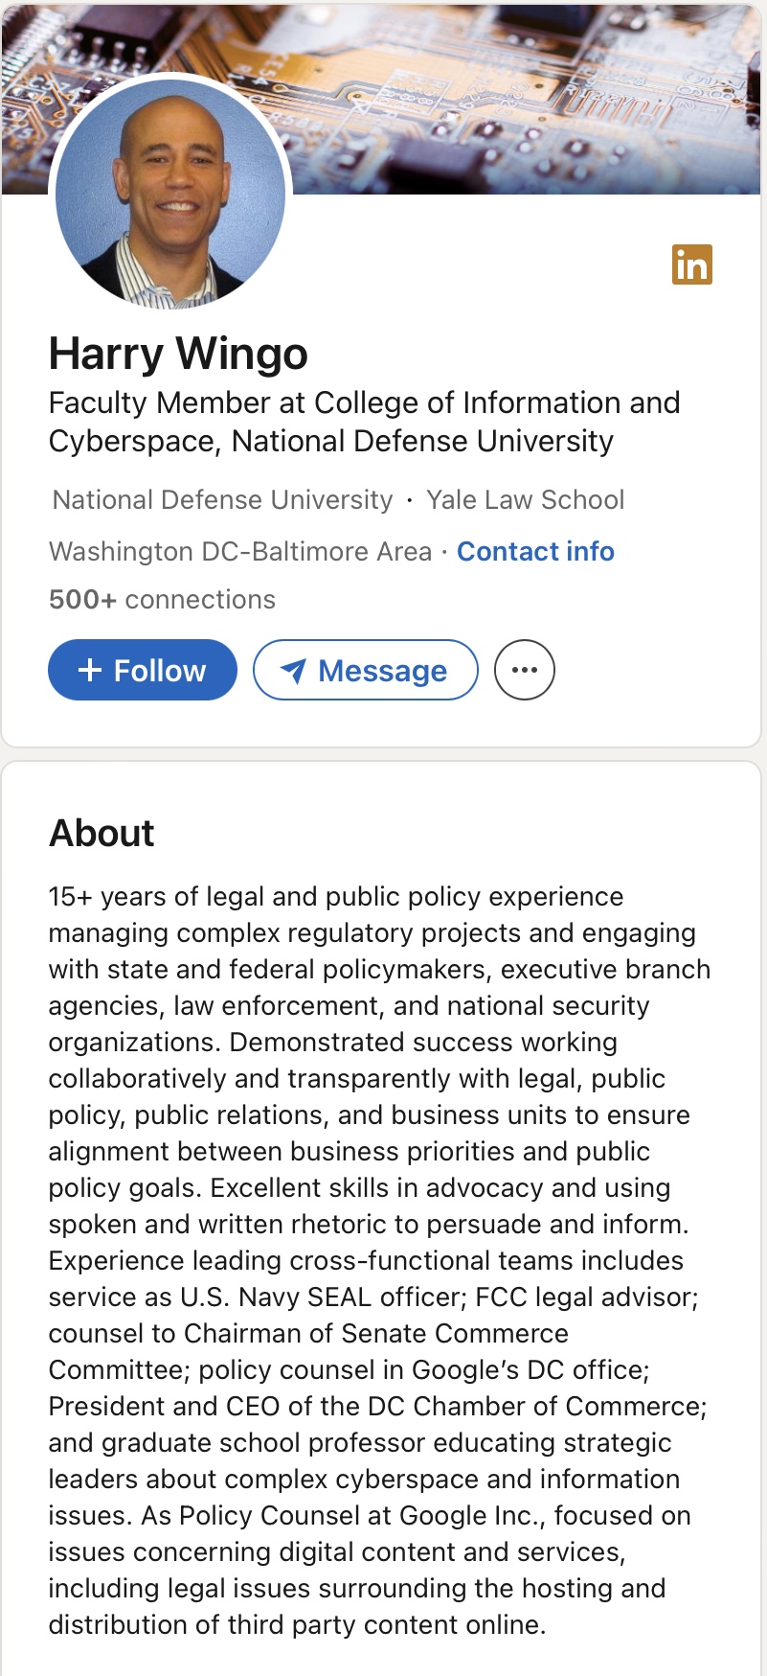View the 500+ connections count
This screenshot has height=1676, width=767.
click(162, 600)
